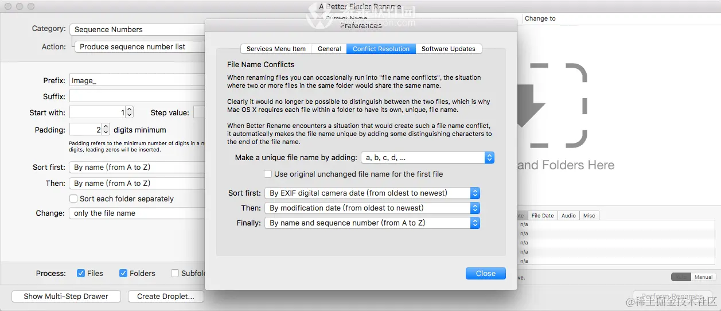
Task: Click the Prefix input field
Action: tap(138, 80)
